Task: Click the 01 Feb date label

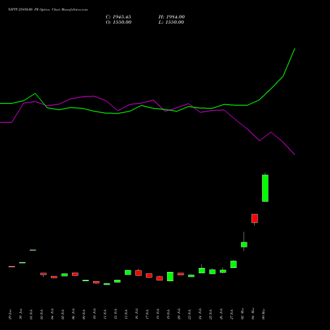Action: [x=31, y=314]
